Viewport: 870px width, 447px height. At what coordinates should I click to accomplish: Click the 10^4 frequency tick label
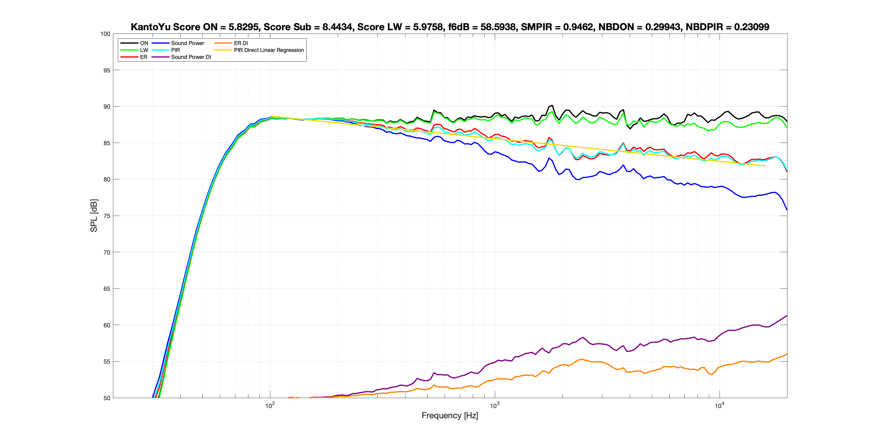(x=719, y=406)
